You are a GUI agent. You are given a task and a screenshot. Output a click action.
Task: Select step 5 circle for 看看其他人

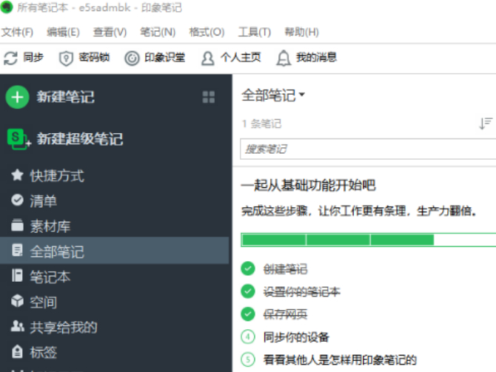[248, 359]
